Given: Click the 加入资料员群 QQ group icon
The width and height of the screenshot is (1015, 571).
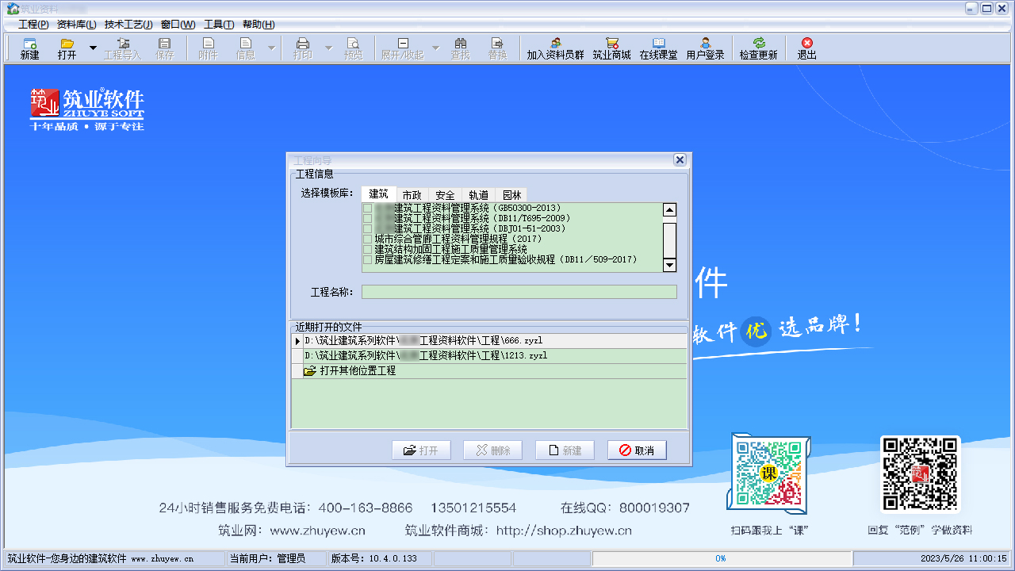Looking at the screenshot, I should [555, 48].
